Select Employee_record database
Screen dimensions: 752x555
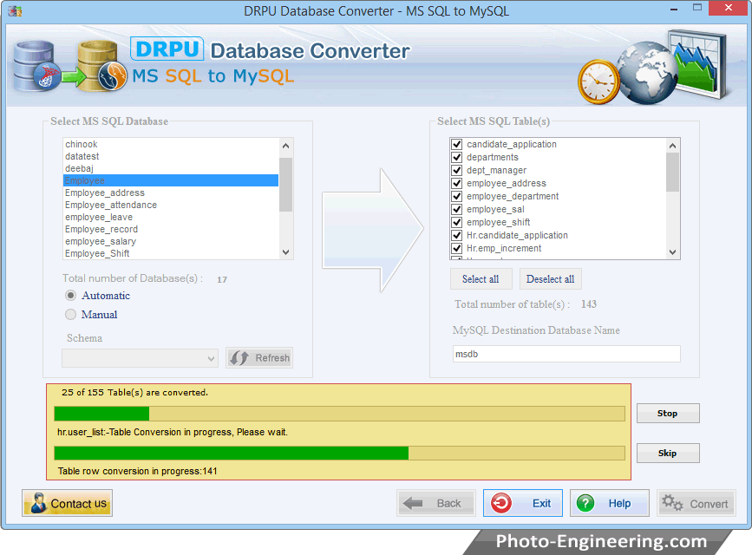(170, 229)
